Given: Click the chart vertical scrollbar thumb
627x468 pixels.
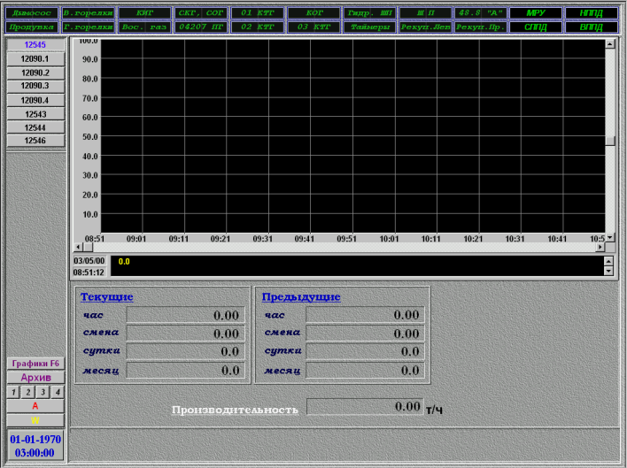Looking at the screenshot, I should pyautogui.click(x=610, y=141).
